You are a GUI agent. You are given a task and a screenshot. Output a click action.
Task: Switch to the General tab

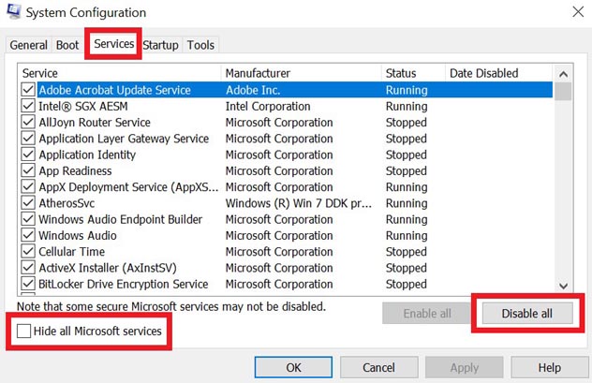pos(29,45)
